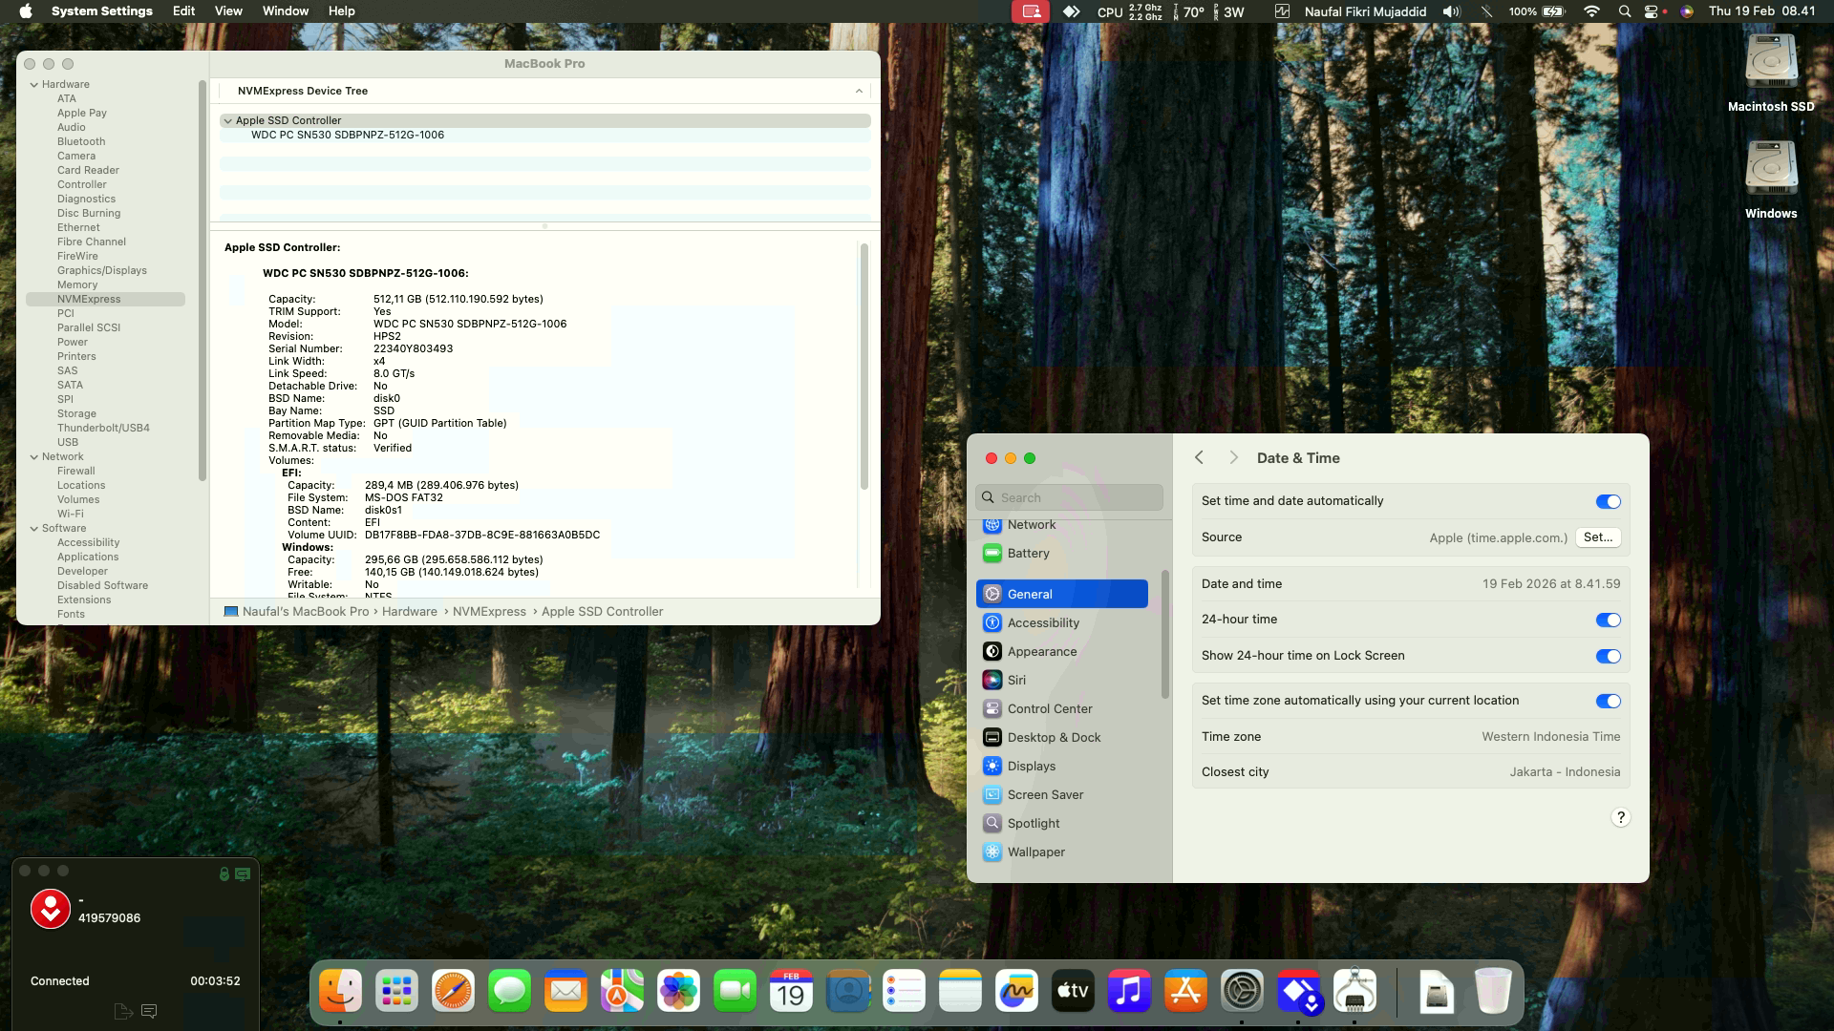This screenshot has height=1031, width=1834.
Task: Select Thunderbolt/USB4 in Hardware list
Action: (x=103, y=428)
